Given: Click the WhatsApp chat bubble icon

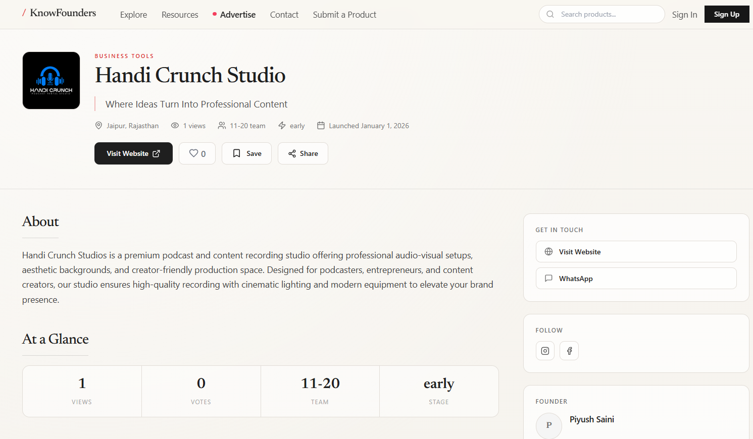Looking at the screenshot, I should [x=548, y=279].
